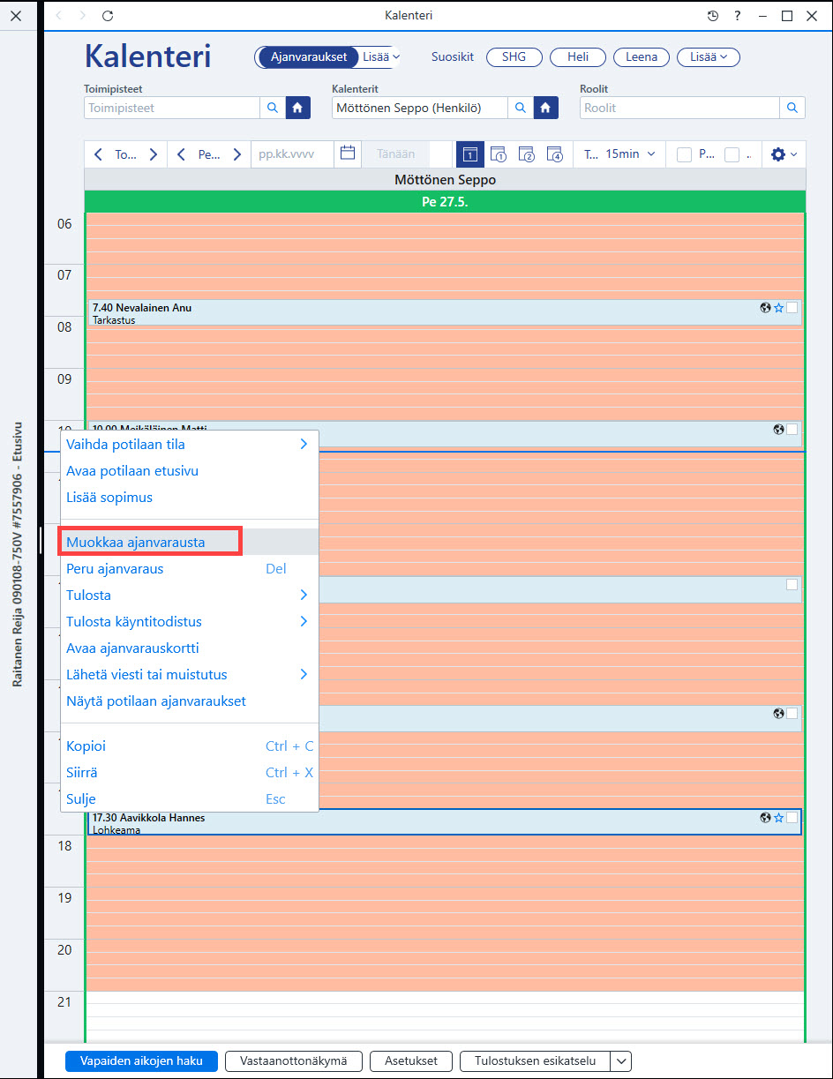
Task: Select Näytä potilaan ajanvaraukset menu item
Action: pyautogui.click(x=189, y=701)
